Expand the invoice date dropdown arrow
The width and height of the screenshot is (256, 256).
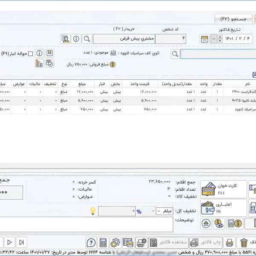point(214,39)
